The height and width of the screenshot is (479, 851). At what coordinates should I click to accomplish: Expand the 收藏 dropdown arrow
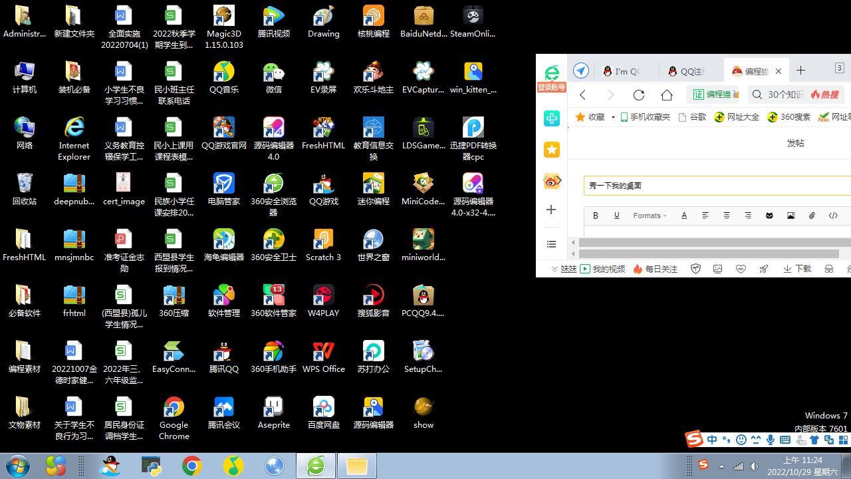tap(613, 117)
